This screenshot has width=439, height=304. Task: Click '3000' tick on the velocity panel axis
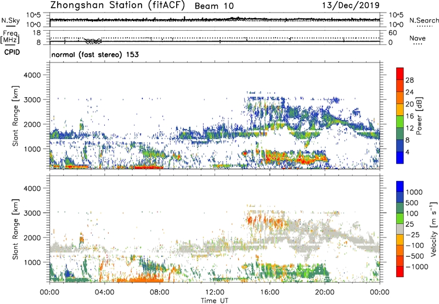click(32, 213)
